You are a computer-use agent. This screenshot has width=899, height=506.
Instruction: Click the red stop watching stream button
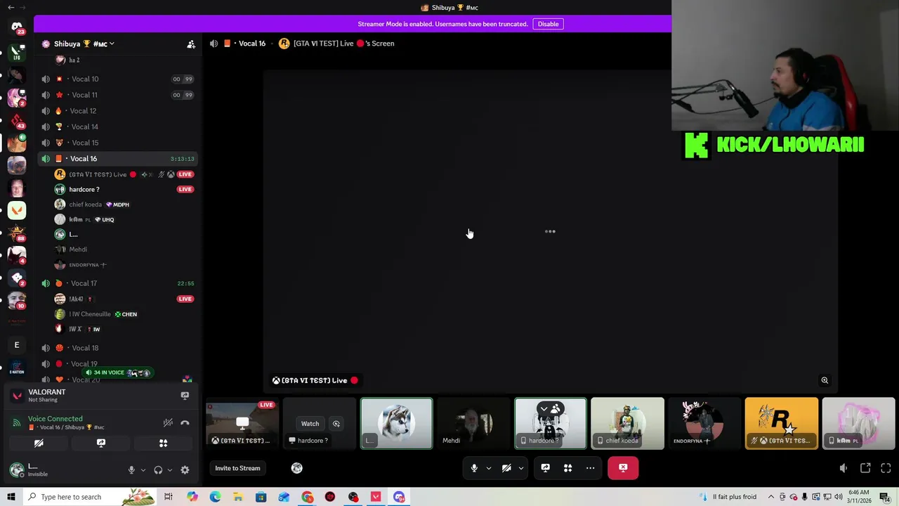point(623,468)
